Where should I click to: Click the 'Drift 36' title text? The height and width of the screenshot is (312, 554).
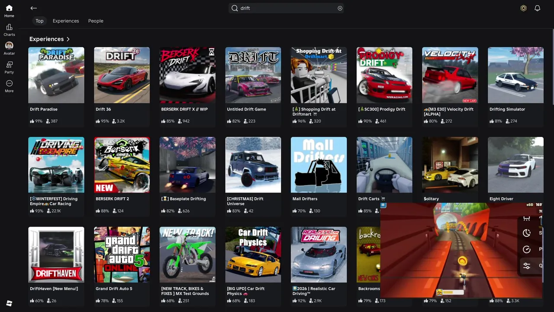tap(103, 109)
